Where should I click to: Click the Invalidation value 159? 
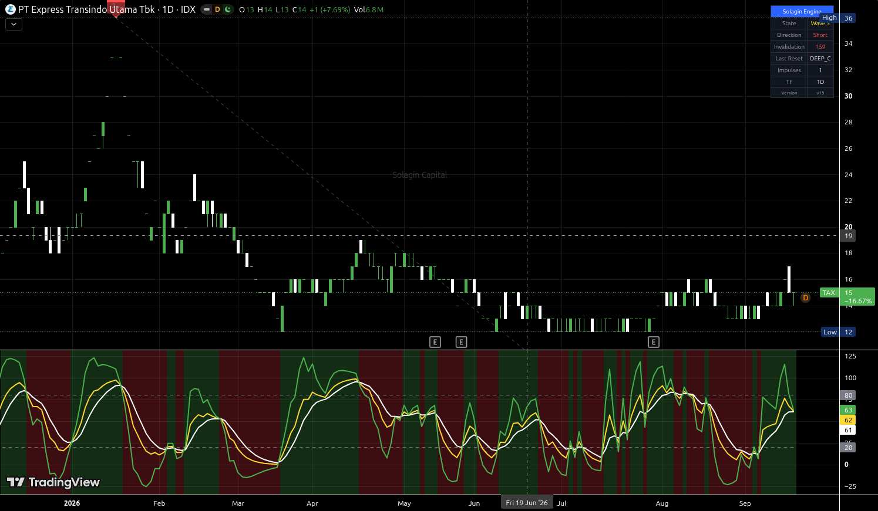[820, 47]
